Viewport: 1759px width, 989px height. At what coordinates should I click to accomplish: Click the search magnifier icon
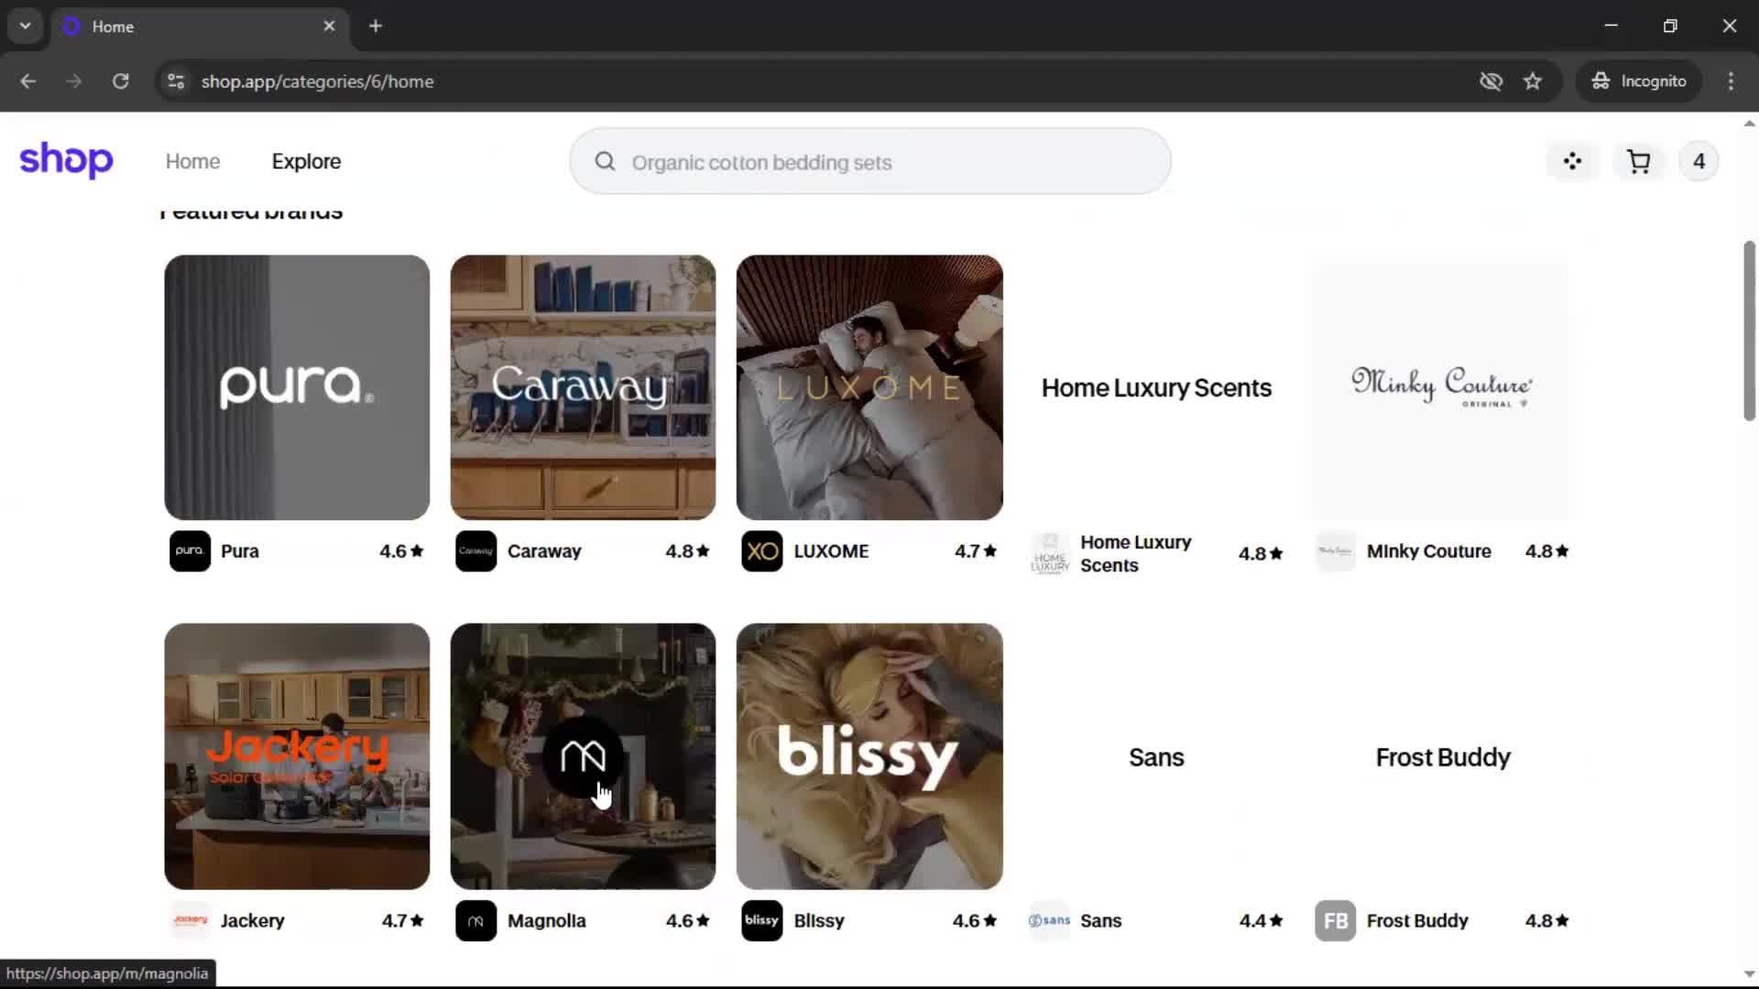pyautogui.click(x=605, y=162)
